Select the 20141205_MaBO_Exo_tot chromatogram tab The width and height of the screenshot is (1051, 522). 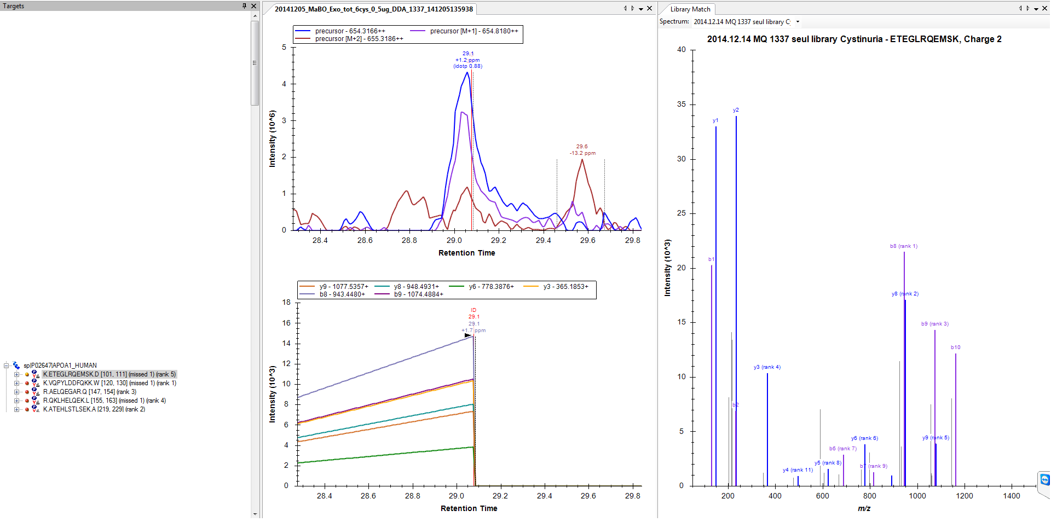[373, 9]
